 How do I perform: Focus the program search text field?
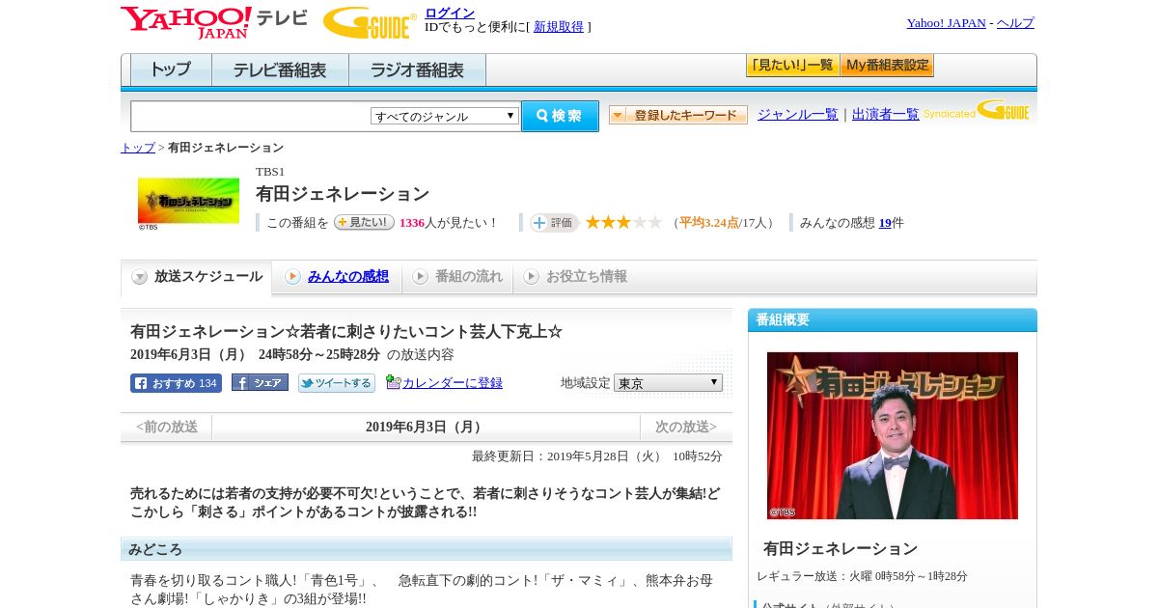point(250,116)
